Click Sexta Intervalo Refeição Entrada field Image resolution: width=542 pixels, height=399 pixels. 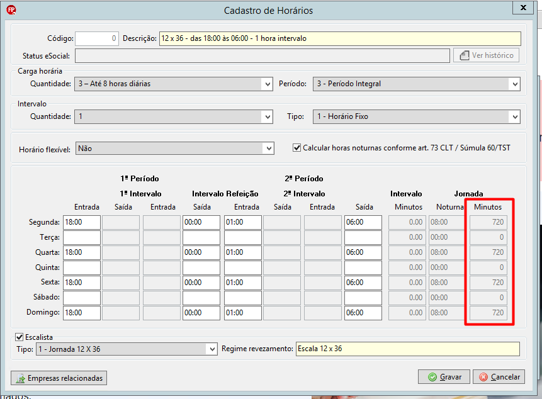coord(243,283)
